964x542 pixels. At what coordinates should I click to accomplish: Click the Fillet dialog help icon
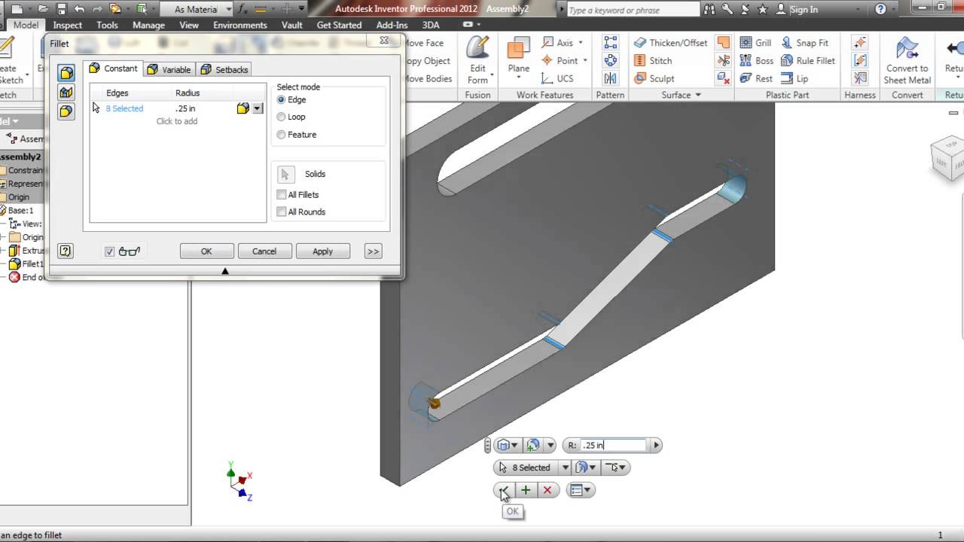click(66, 251)
